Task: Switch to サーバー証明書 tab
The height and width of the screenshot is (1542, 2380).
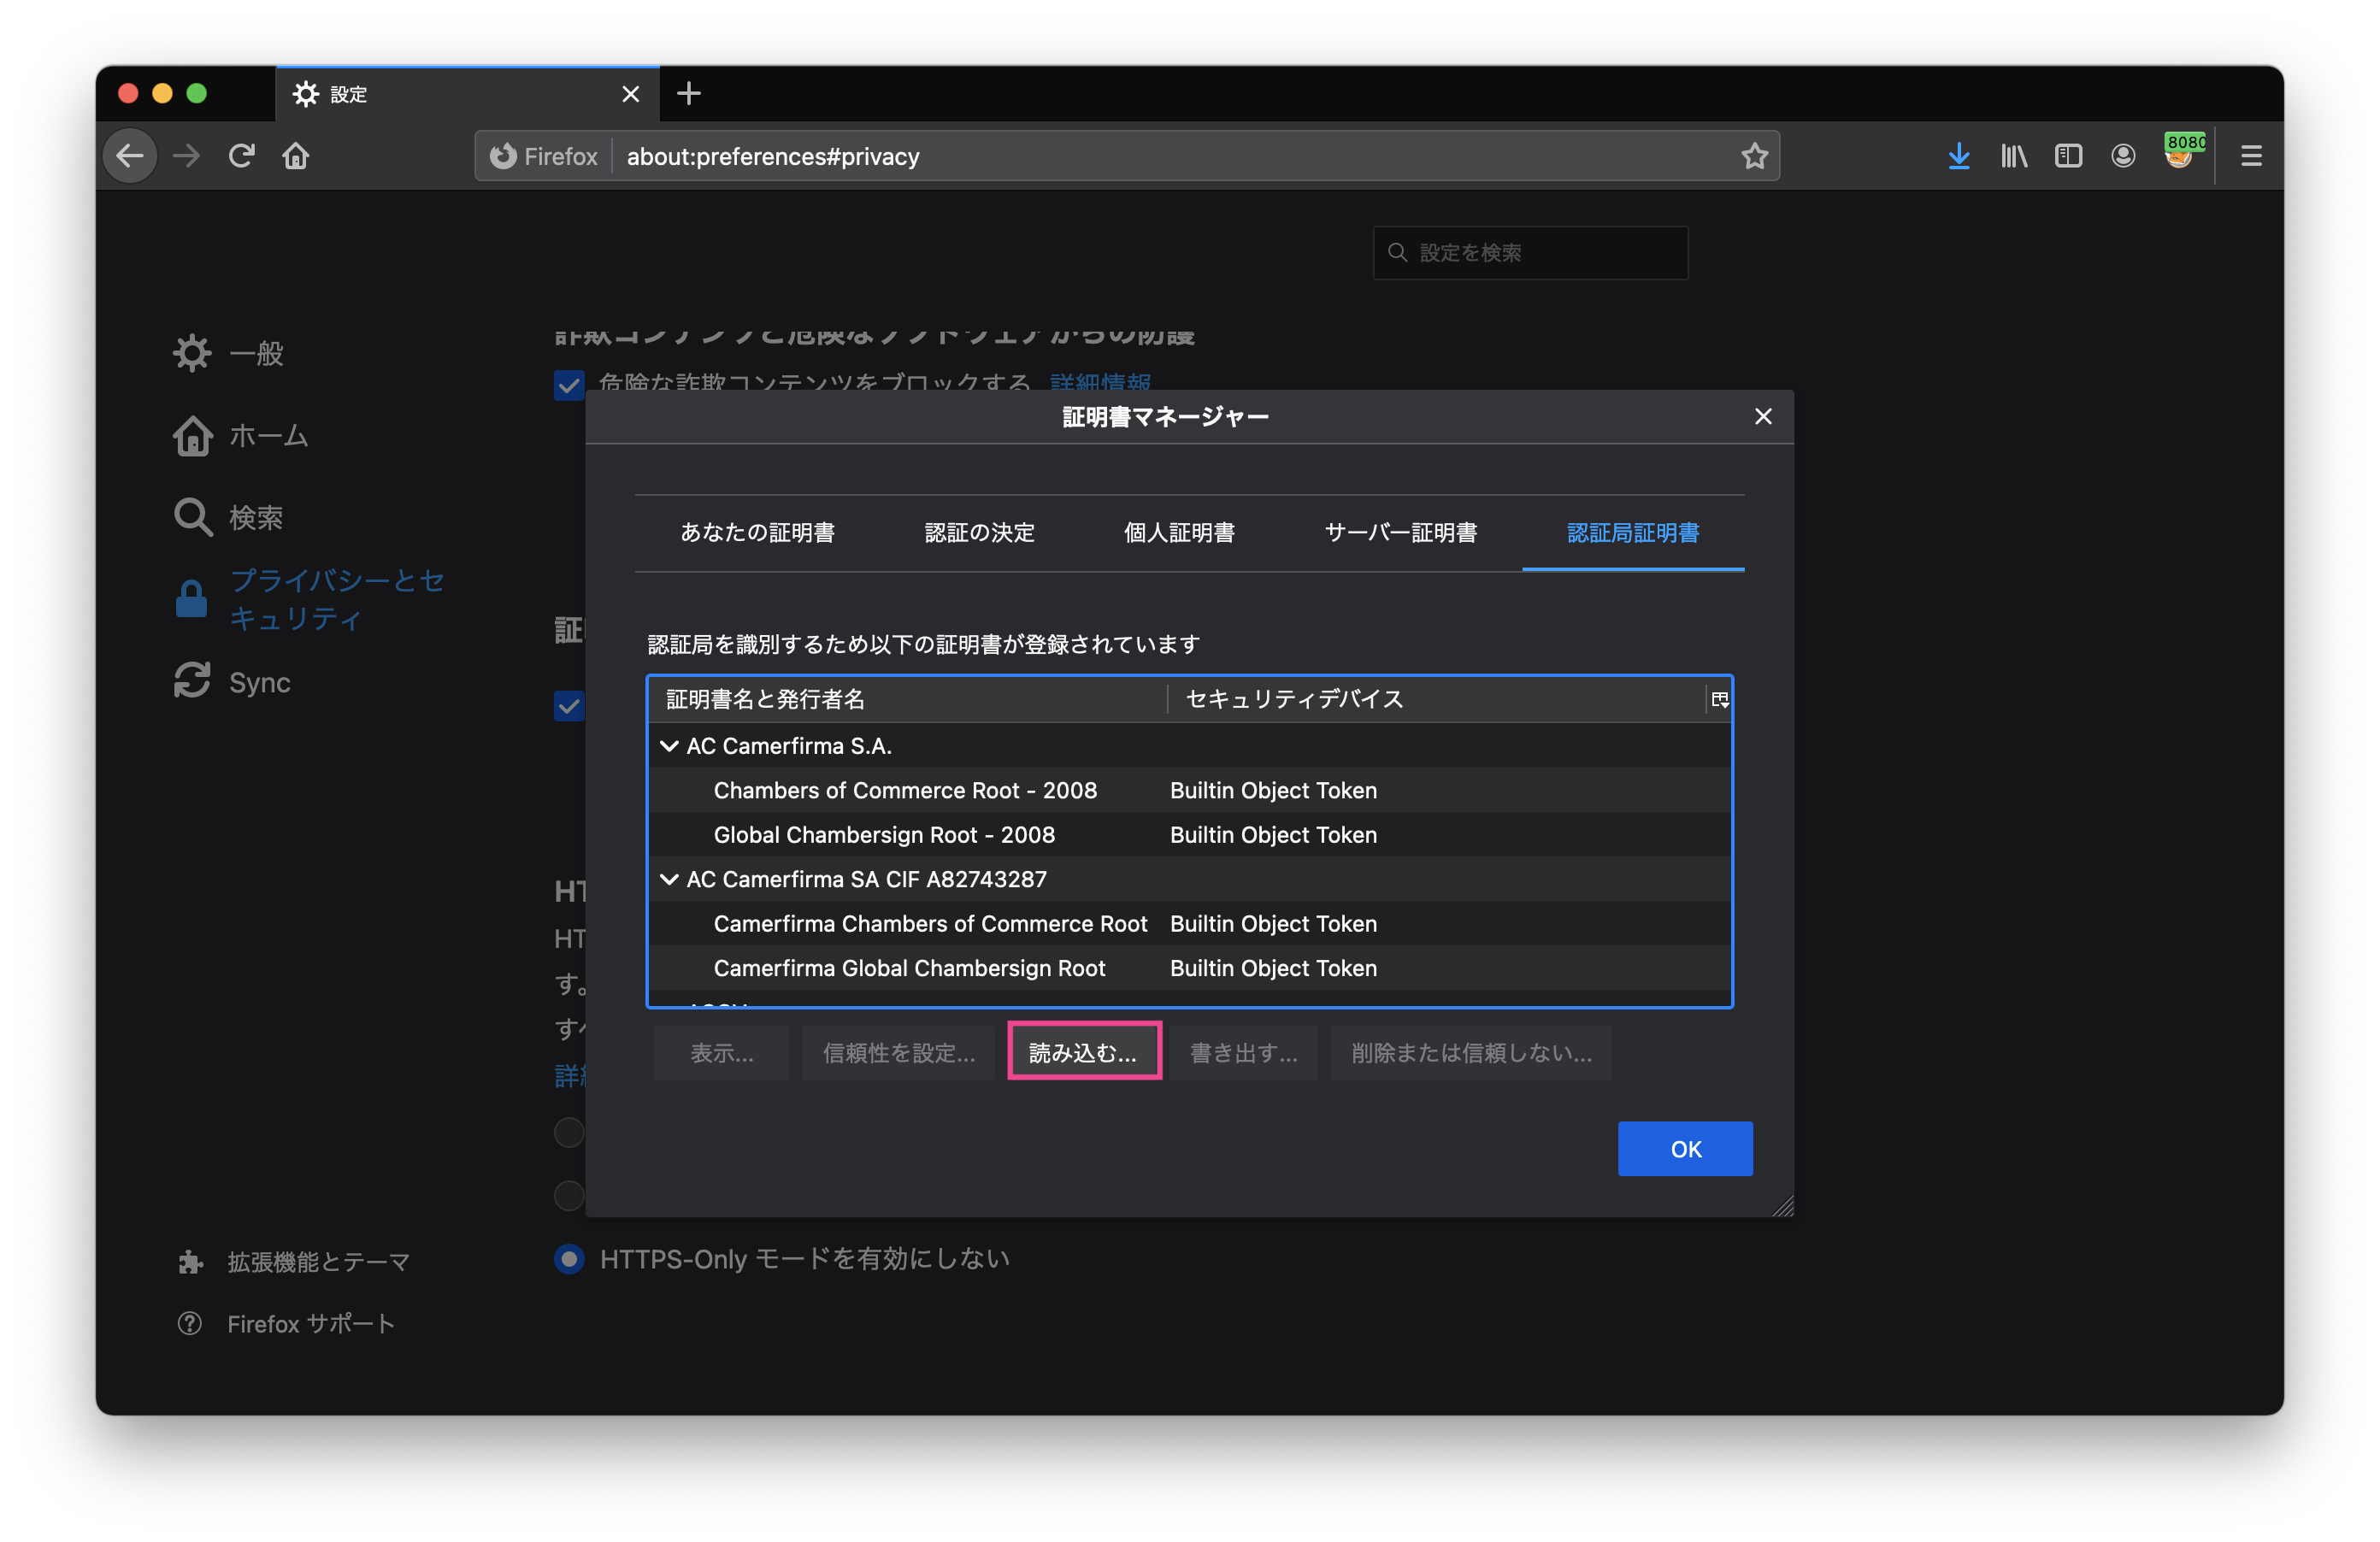Action: 1401,533
